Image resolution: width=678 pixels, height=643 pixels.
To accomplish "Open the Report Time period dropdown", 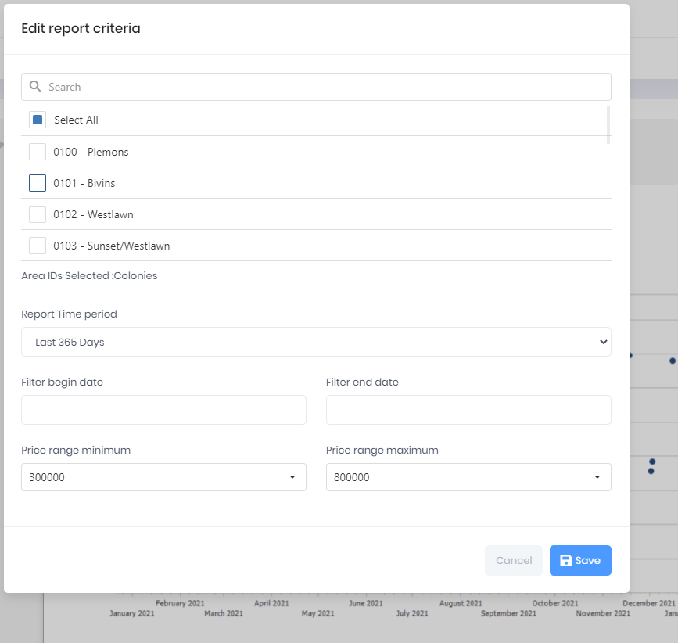I will (x=316, y=342).
